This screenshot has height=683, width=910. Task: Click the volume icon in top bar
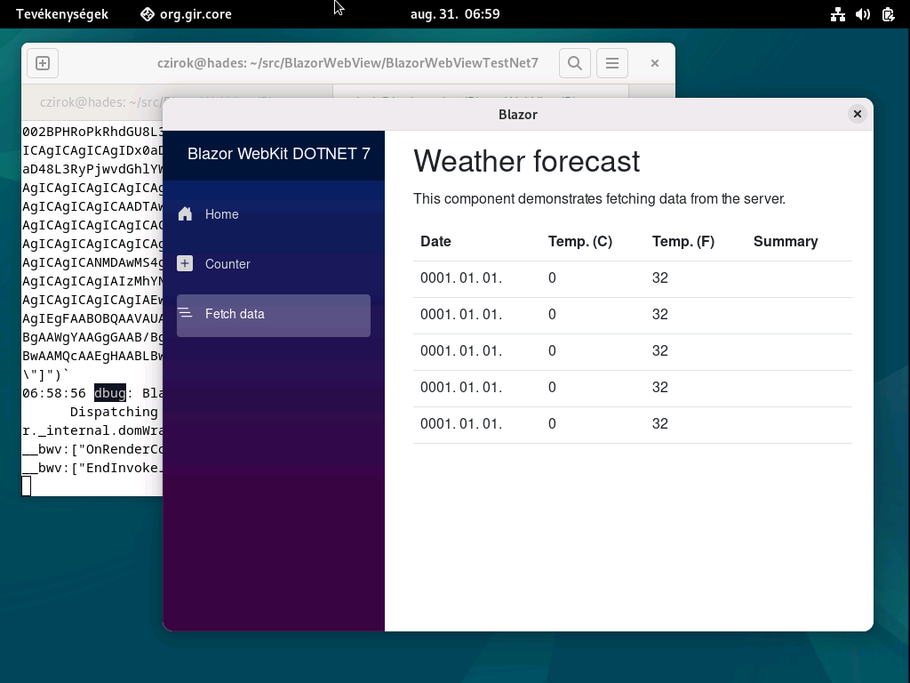861,13
